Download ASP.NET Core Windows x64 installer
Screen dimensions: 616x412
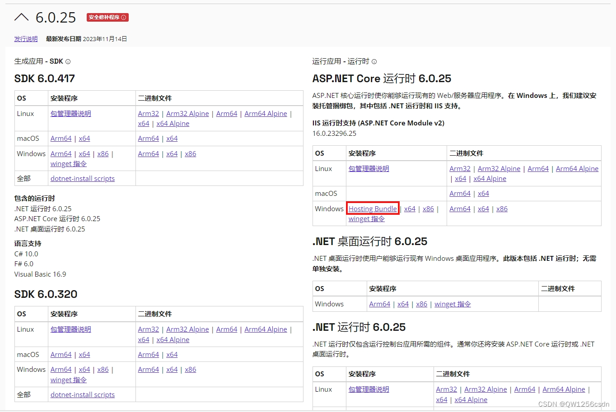click(x=410, y=209)
